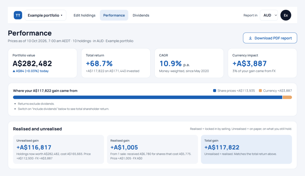Click the +68.7% total return figure

(99, 63)
